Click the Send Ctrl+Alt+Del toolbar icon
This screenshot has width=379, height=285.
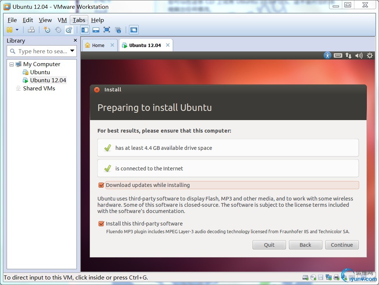[31, 30]
